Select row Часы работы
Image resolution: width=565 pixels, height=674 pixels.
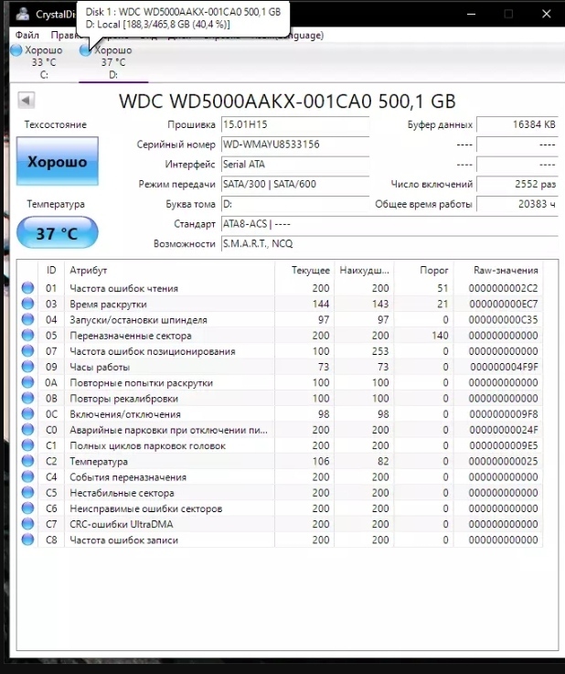[x=280, y=366]
